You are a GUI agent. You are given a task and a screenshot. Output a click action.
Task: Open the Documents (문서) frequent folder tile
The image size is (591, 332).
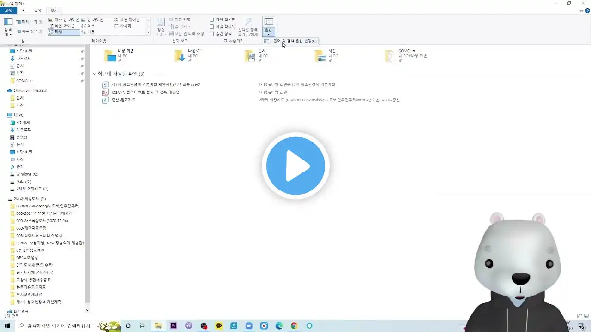click(256, 55)
